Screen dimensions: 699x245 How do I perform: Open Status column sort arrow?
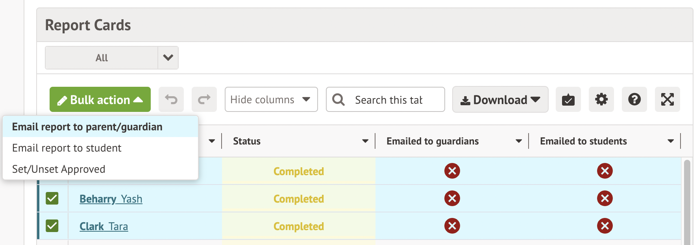pyautogui.click(x=365, y=141)
